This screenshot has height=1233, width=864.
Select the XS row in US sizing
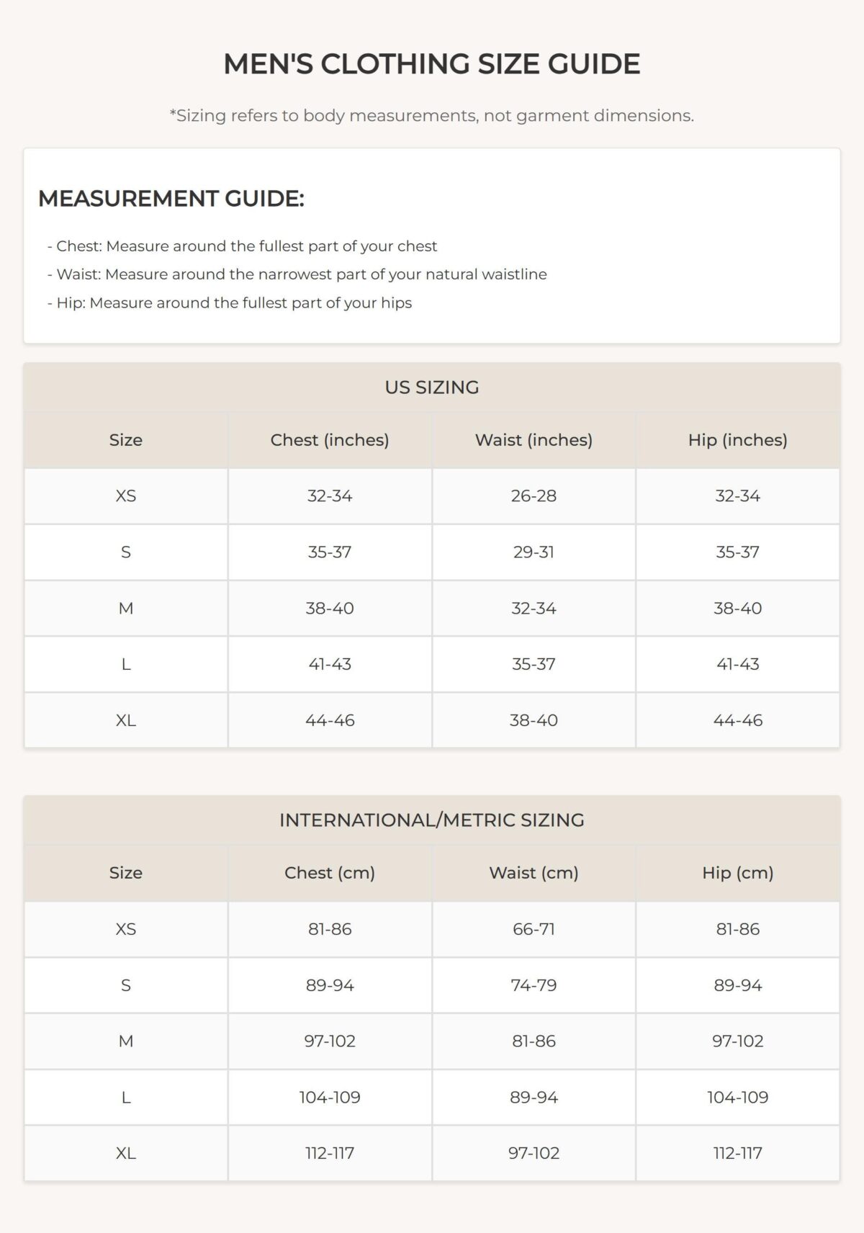coord(432,496)
